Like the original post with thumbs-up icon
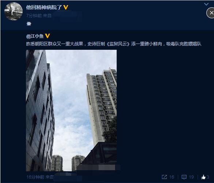Viewport: 214px width, 183px height. pos(203,177)
